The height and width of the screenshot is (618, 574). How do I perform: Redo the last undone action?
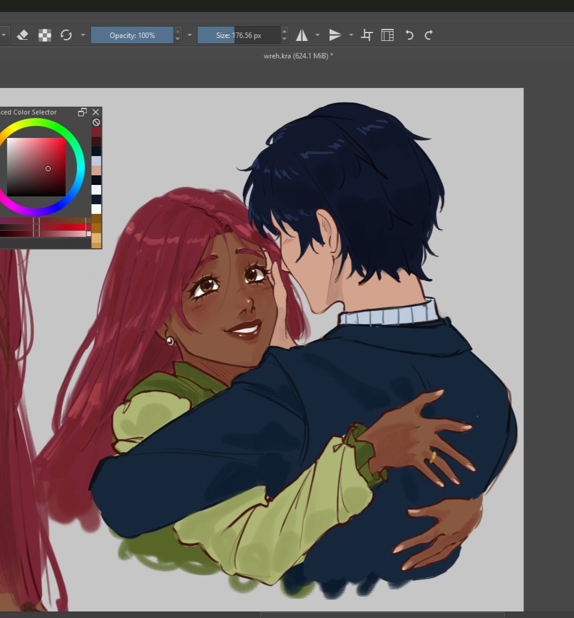click(429, 35)
